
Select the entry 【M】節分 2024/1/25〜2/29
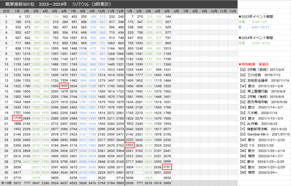[262, 167]
